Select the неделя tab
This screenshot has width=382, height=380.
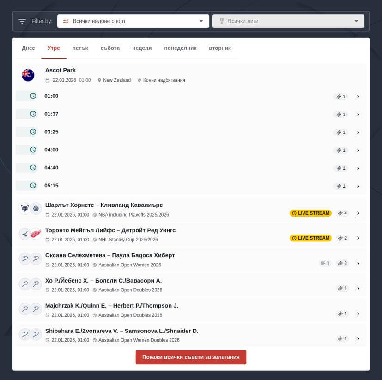[x=141, y=48]
